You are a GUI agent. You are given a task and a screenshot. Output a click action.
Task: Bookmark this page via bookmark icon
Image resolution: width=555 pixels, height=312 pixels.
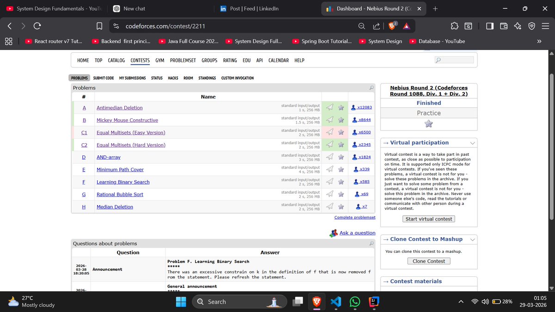(x=99, y=26)
